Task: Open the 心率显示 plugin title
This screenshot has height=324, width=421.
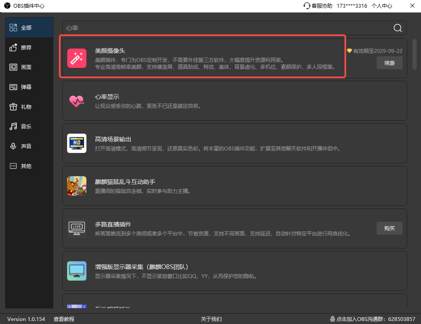Action: coord(107,97)
